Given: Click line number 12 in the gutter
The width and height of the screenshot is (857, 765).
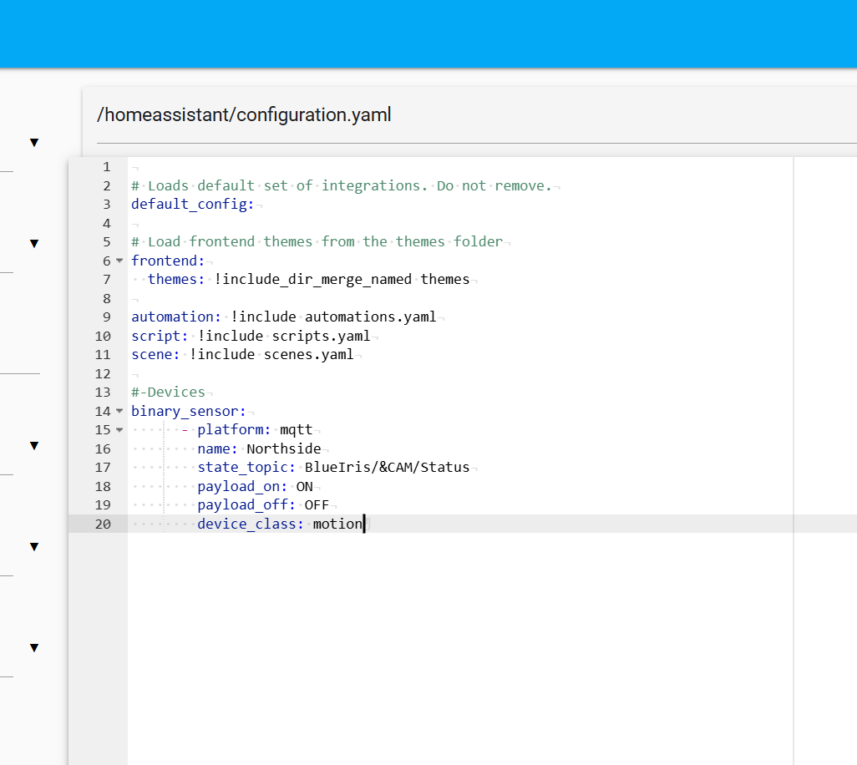Looking at the screenshot, I should [103, 374].
